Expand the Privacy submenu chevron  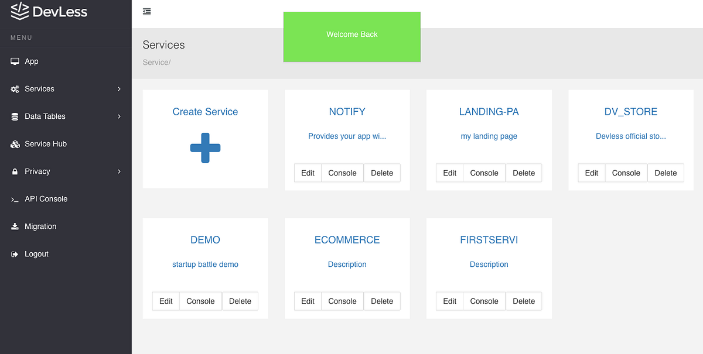click(x=120, y=171)
